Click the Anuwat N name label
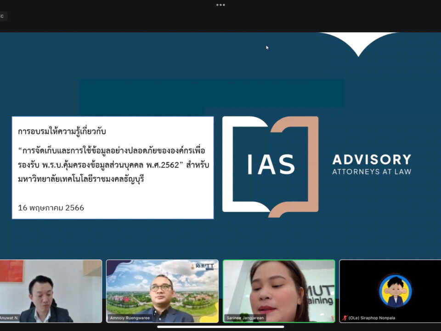 9,318
